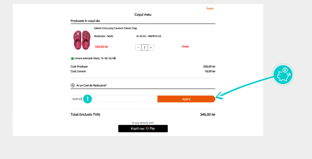312x159 pixels.
Task: Click the 41-42 EU size text
Action: [x=149, y=36]
